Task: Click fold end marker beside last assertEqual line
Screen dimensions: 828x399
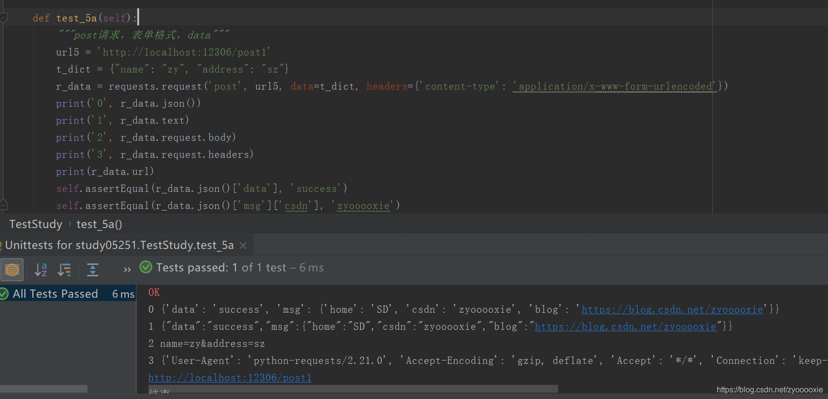Action: [3, 205]
